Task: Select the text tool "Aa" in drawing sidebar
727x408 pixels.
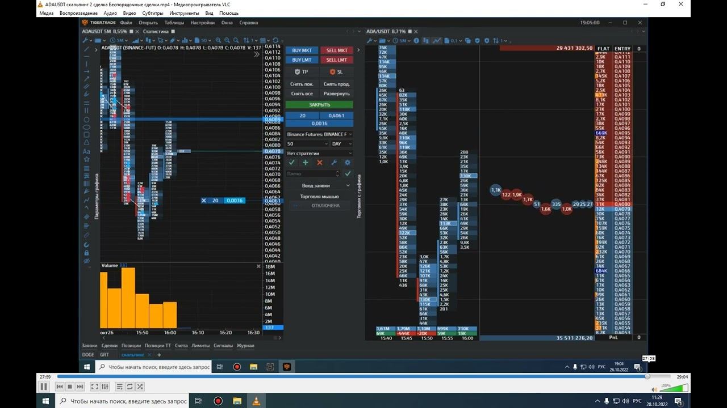Action: [x=86, y=152]
